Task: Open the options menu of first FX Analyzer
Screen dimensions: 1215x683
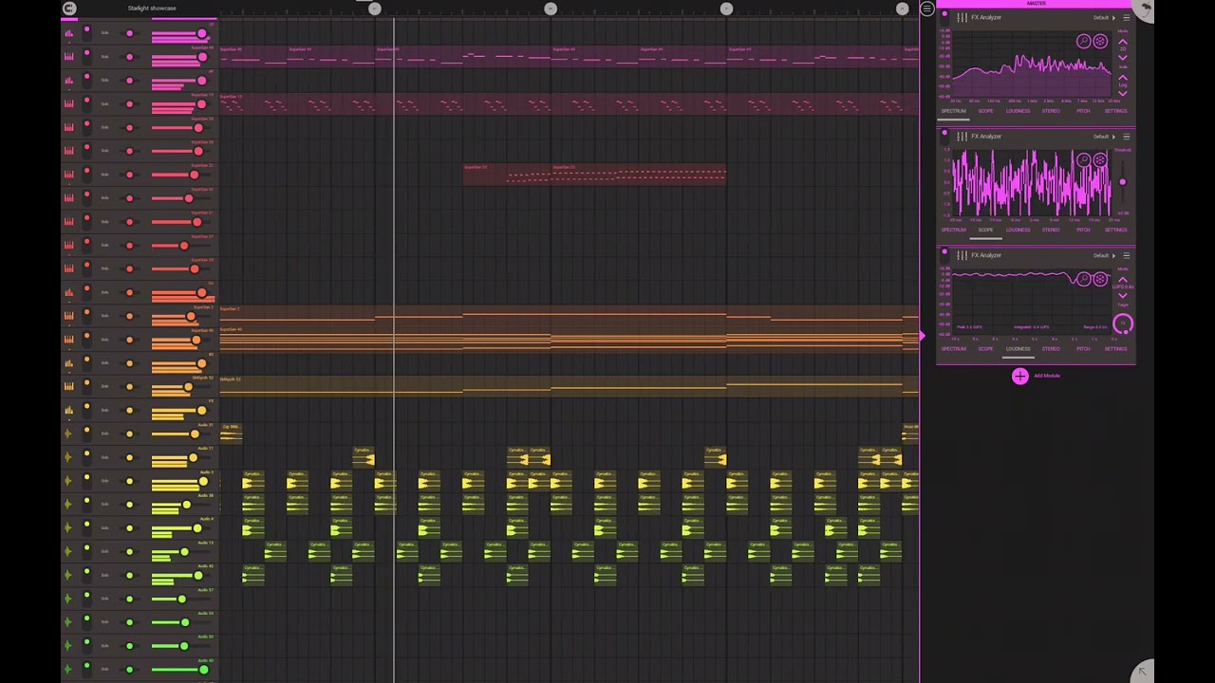Action: click(1127, 17)
